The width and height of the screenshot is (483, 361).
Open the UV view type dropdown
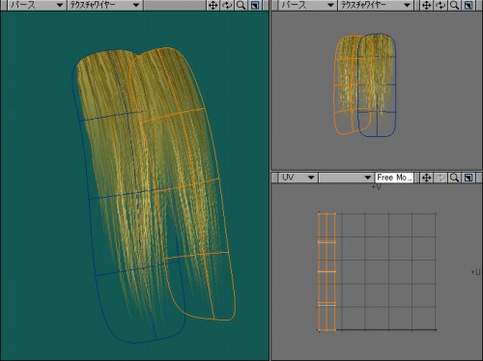click(298, 178)
